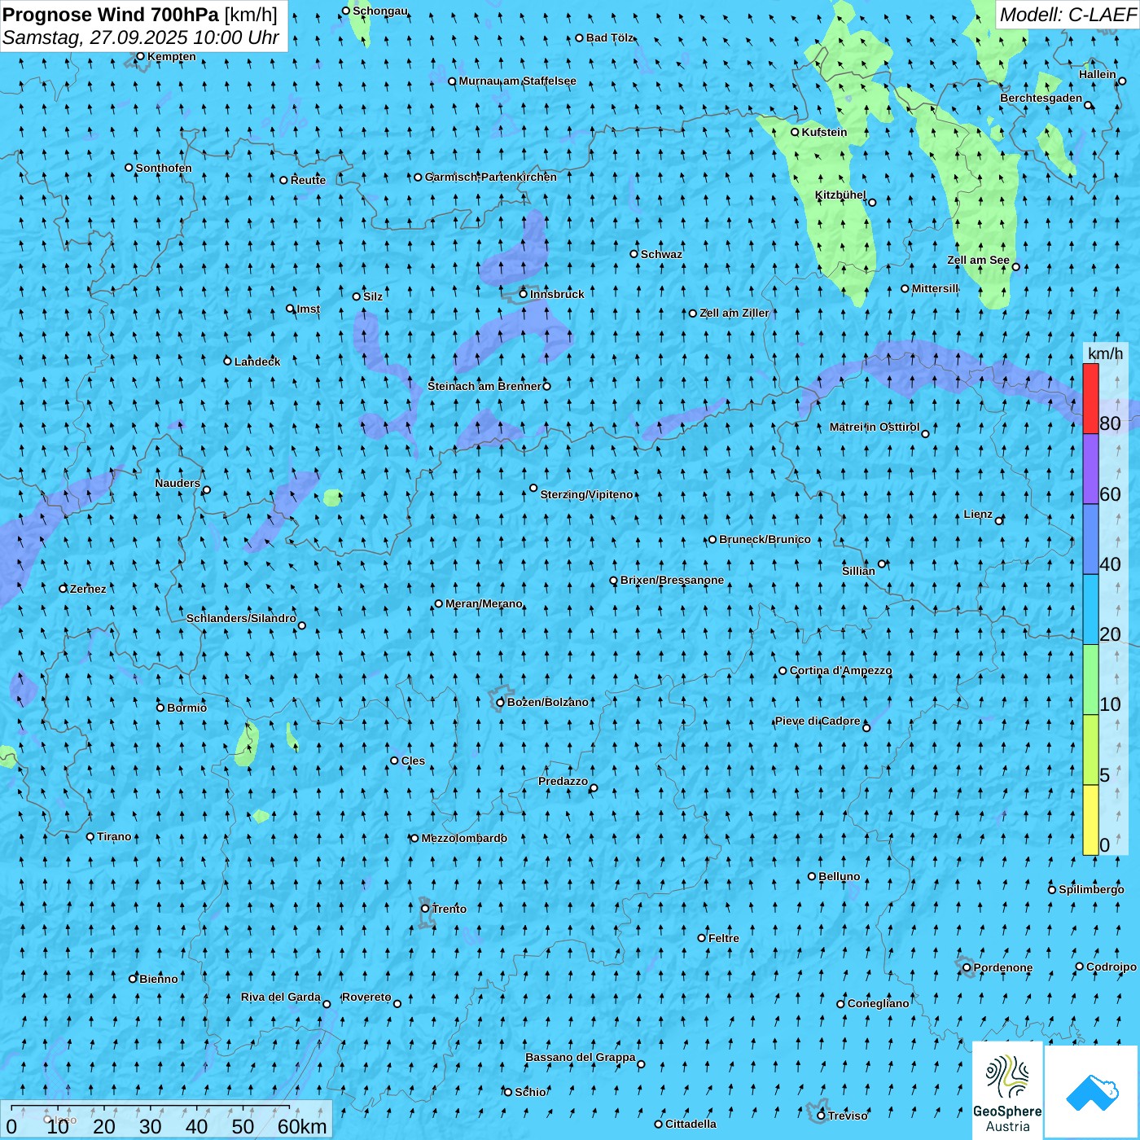This screenshot has height=1140, width=1140.
Task: Click the Bad Tölz label
Action: coord(610,37)
